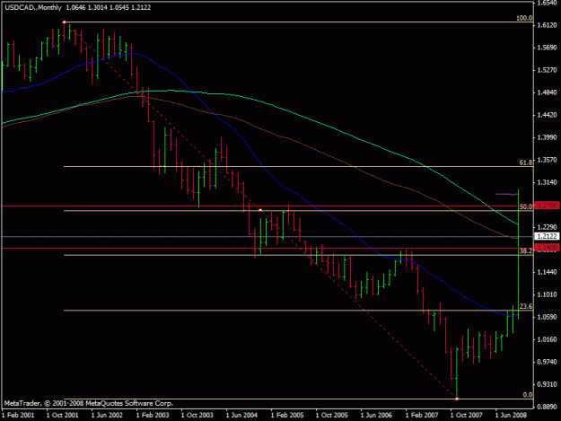Click the short purple line segment near 1.29
561x421 pixels.
[x=506, y=194]
